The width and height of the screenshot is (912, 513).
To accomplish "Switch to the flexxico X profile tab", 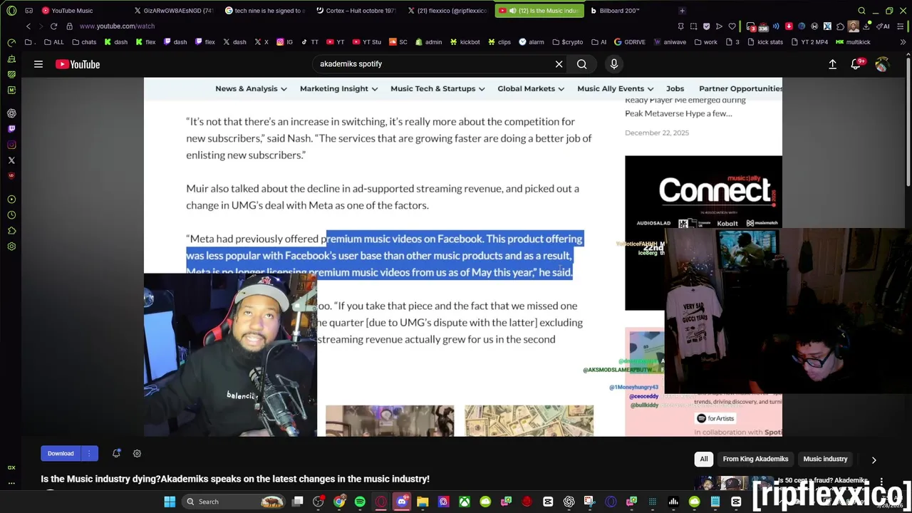I will pos(446,11).
